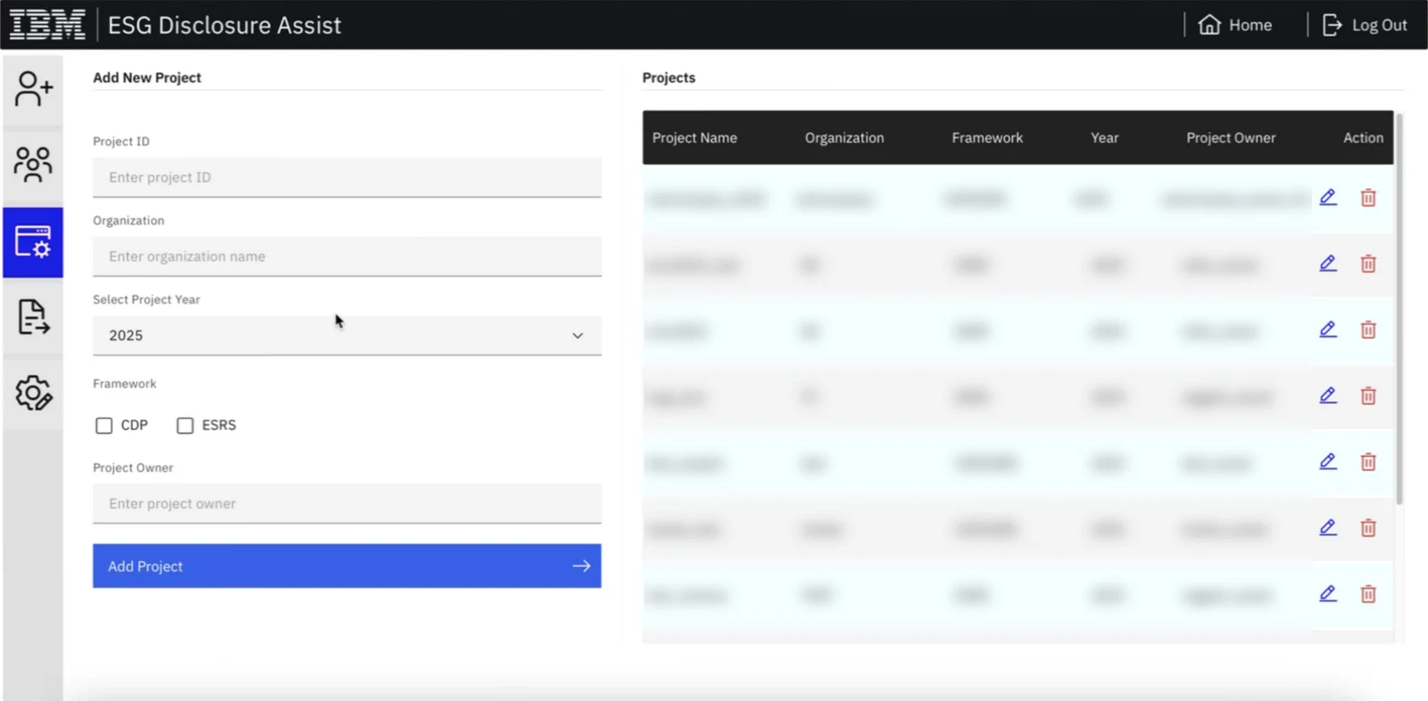Screen dimensions: 1428x701
Task: Delete the seventh project row
Action: [x=1368, y=593]
